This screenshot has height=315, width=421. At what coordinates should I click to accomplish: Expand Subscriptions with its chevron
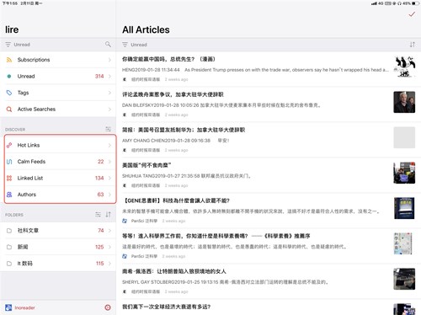109,60
